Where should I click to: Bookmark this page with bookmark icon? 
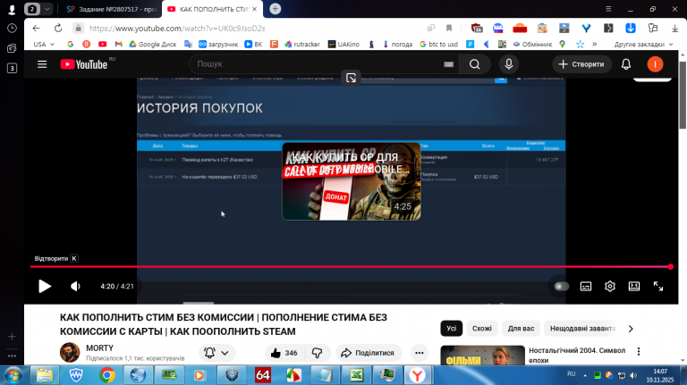pos(449,28)
